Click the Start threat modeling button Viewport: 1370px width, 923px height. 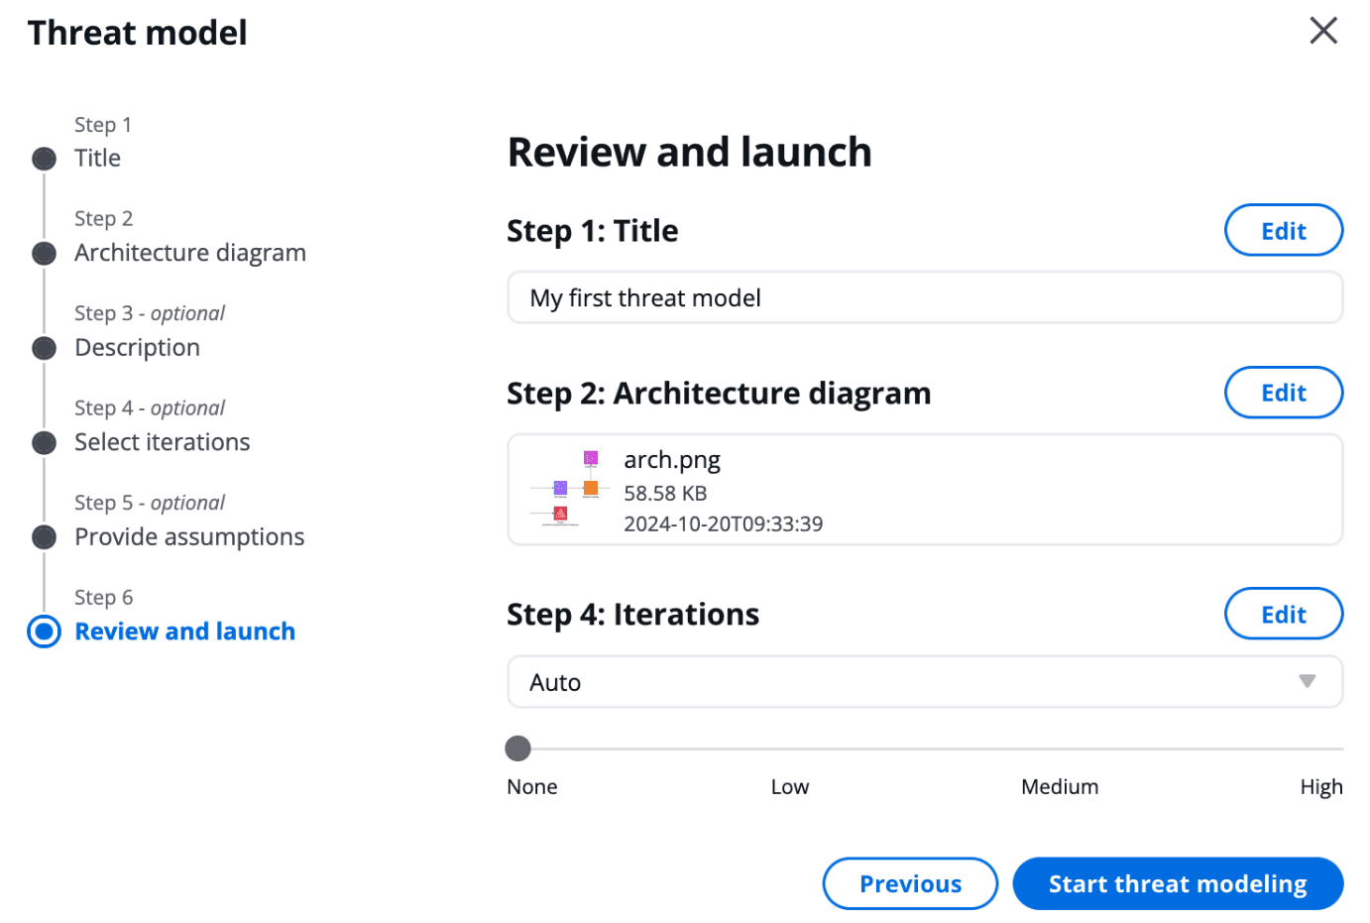point(1177,883)
